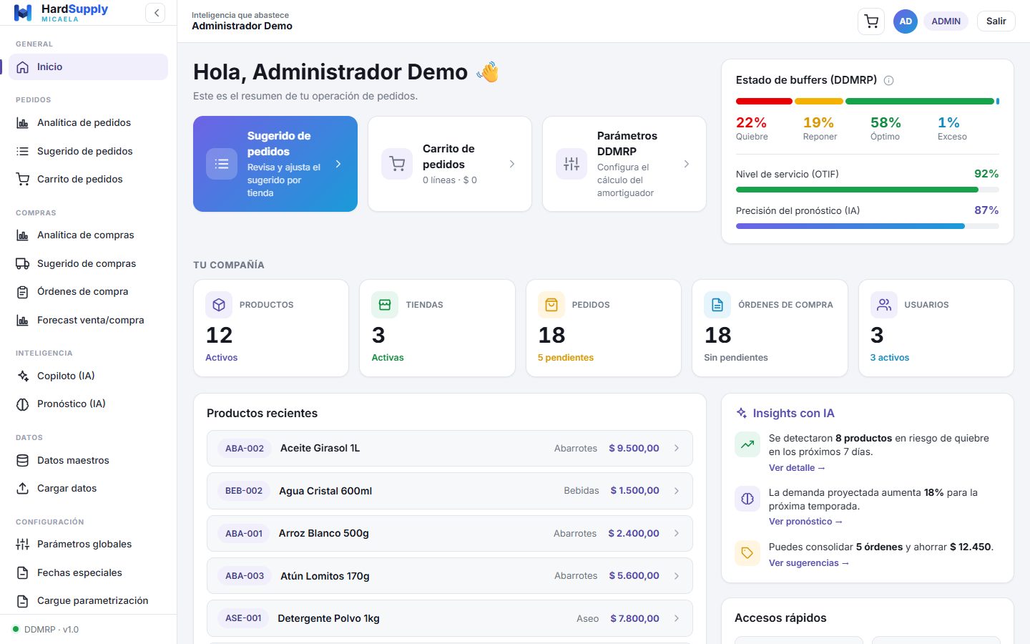Screen dimensions: 1030x644
Task: Click the DDMRP · v1.0 status text
Action: click(51, 630)
